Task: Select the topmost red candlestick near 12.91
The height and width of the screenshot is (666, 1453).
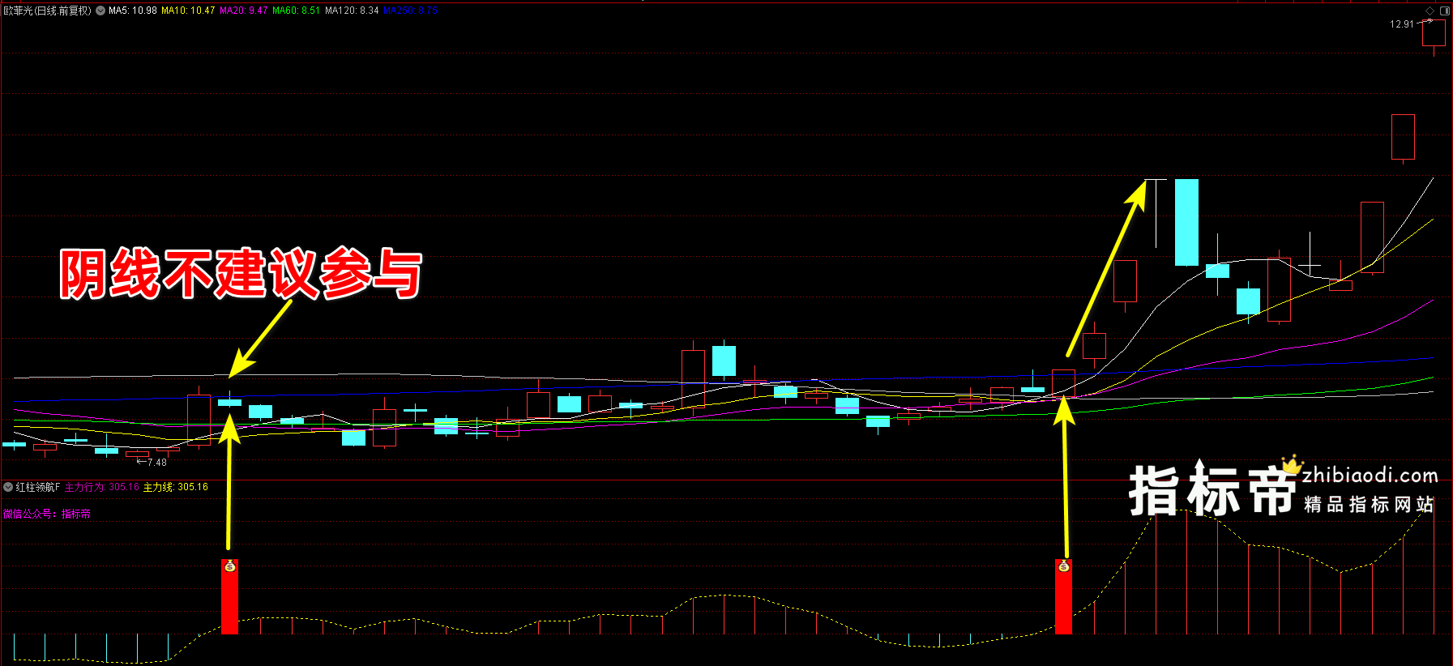Action: (1434, 32)
